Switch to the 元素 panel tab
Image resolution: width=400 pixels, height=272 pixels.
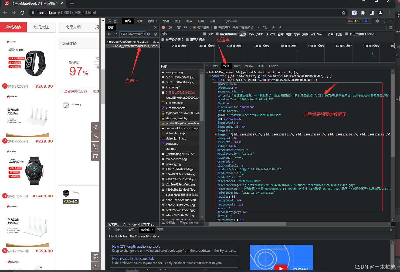coord(140,21)
